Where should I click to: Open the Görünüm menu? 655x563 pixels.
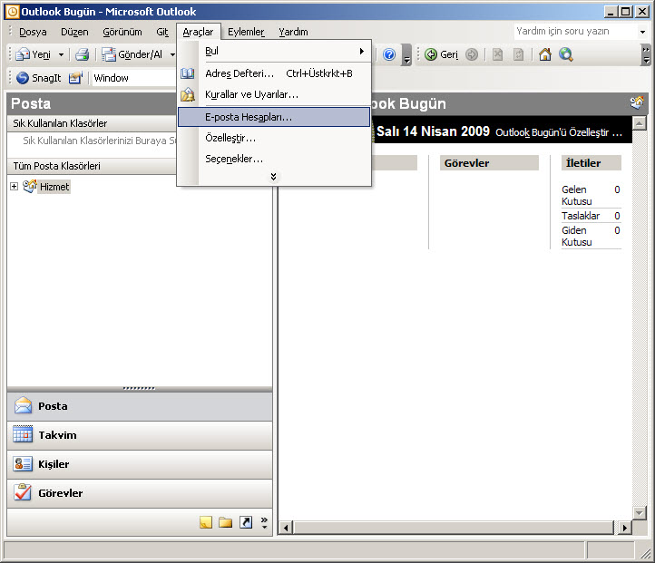(x=122, y=32)
